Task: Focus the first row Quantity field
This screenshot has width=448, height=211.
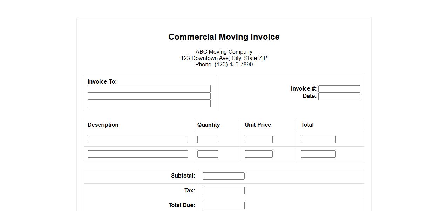Action: (208, 139)
